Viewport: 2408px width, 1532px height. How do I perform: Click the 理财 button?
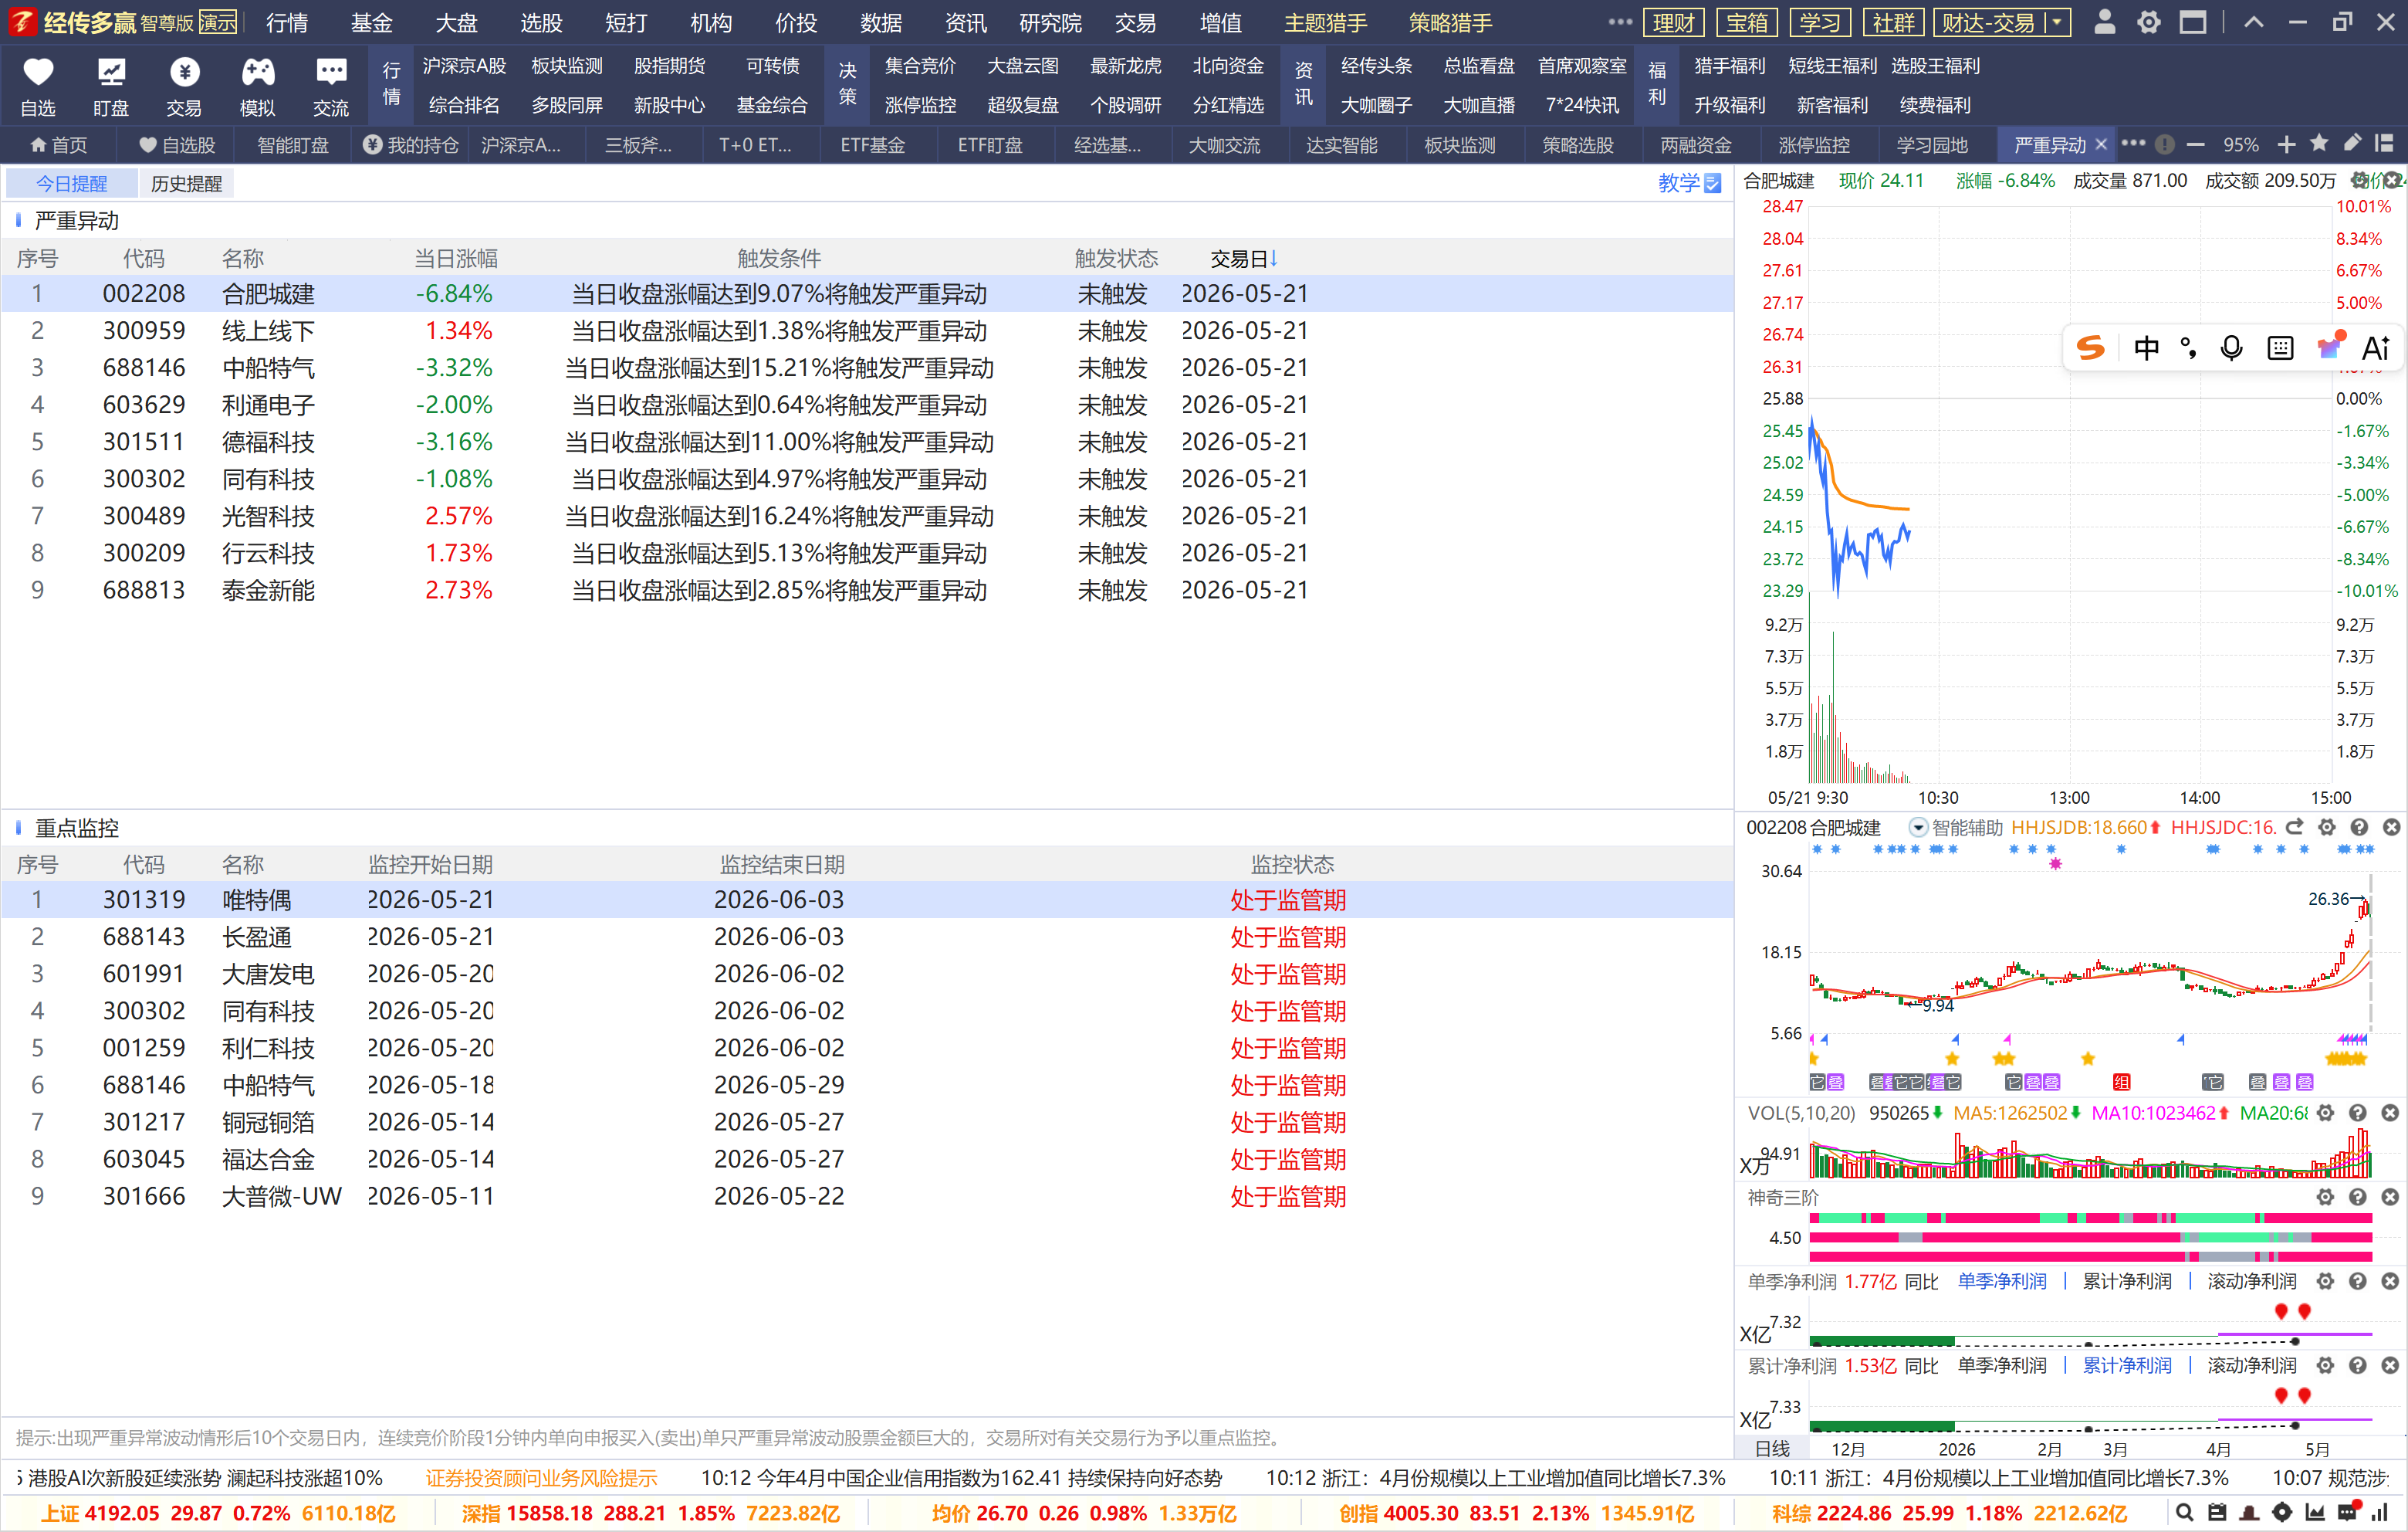pos(1674,22)
